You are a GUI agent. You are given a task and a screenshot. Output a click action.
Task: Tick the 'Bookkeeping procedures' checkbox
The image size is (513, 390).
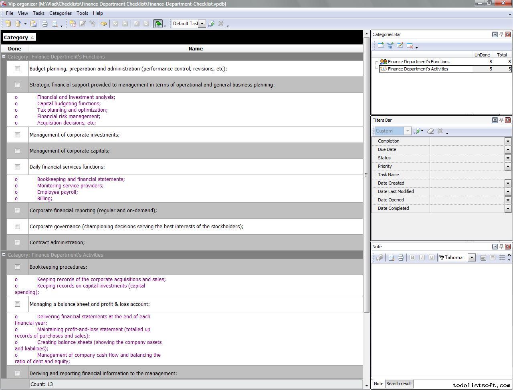point(17,267)
